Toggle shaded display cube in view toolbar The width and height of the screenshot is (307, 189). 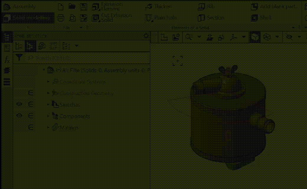point(254,37)
